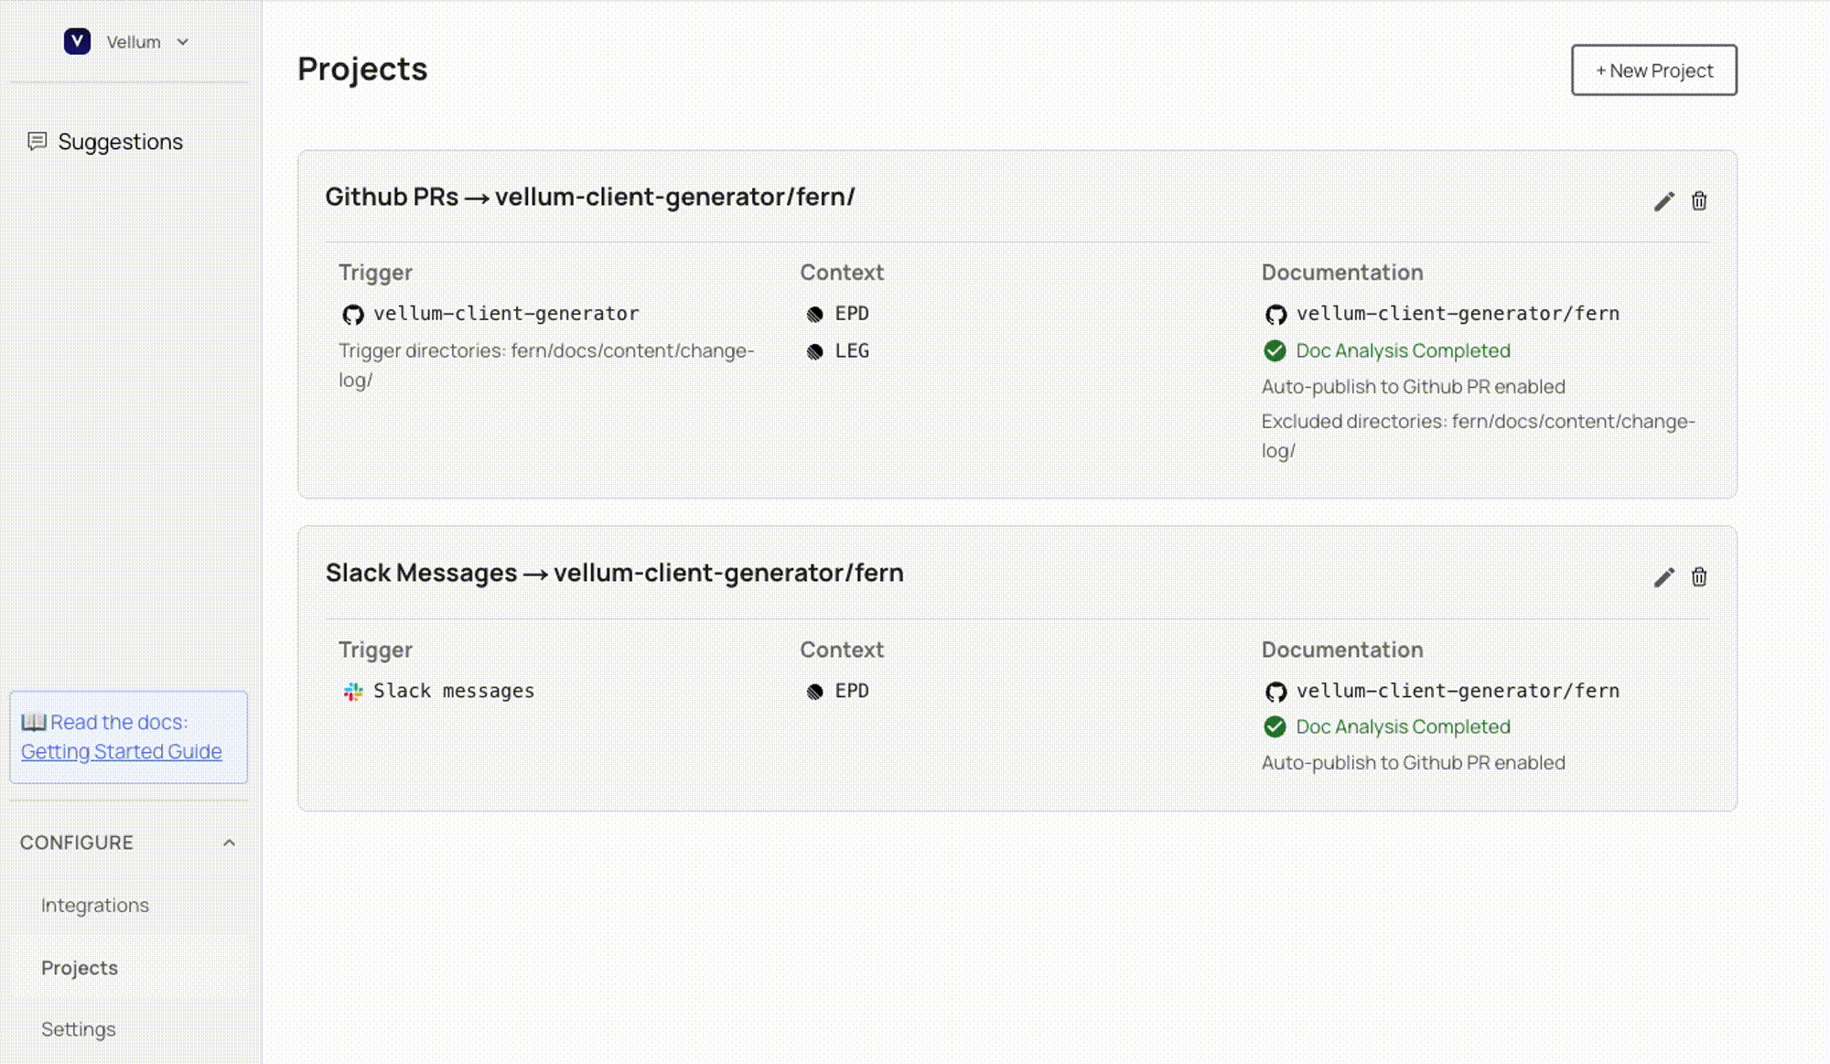Select Projects in the sidebar
Image resolution: width=1830 pixels, height=1064 pixels.
pos(80,967)
